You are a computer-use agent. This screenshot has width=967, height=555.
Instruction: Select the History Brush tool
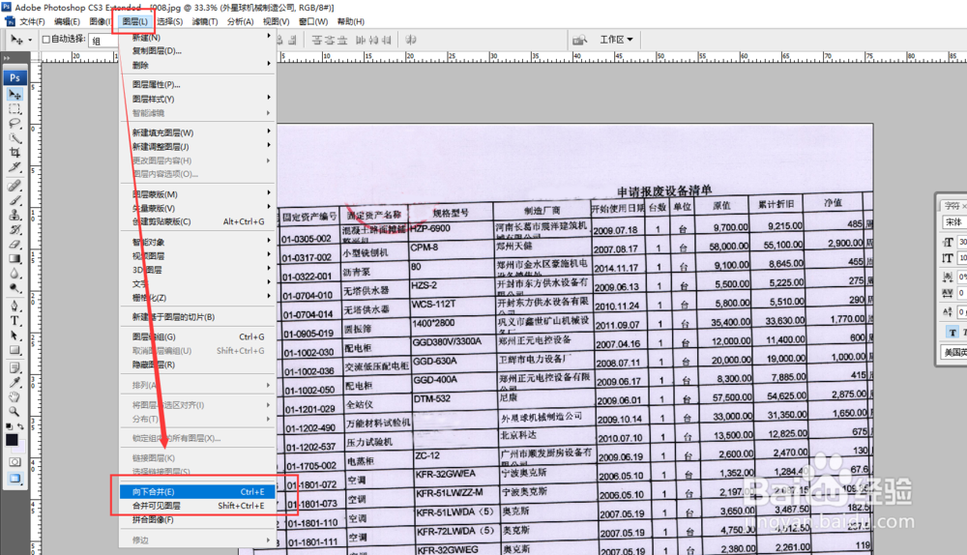(x=15, y=229)
